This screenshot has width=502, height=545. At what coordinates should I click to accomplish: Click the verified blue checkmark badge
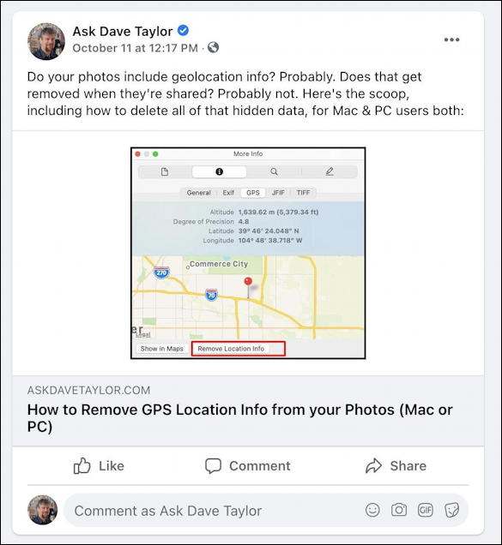click(183, 31)
